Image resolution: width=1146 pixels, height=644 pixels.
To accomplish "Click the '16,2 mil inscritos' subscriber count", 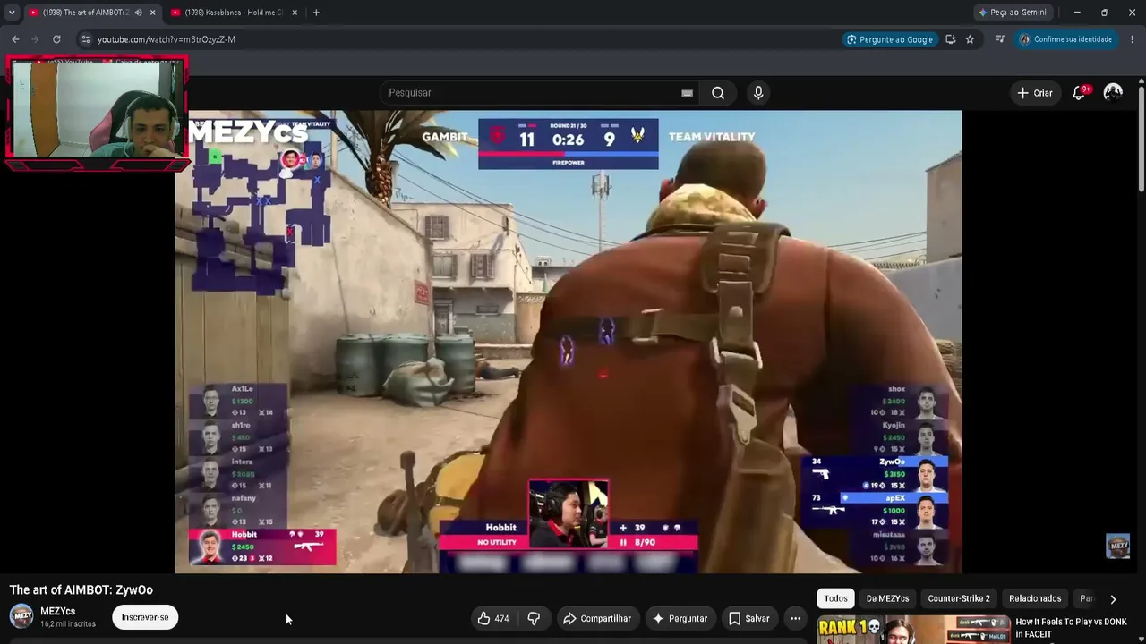I will (x=68, y=624).
